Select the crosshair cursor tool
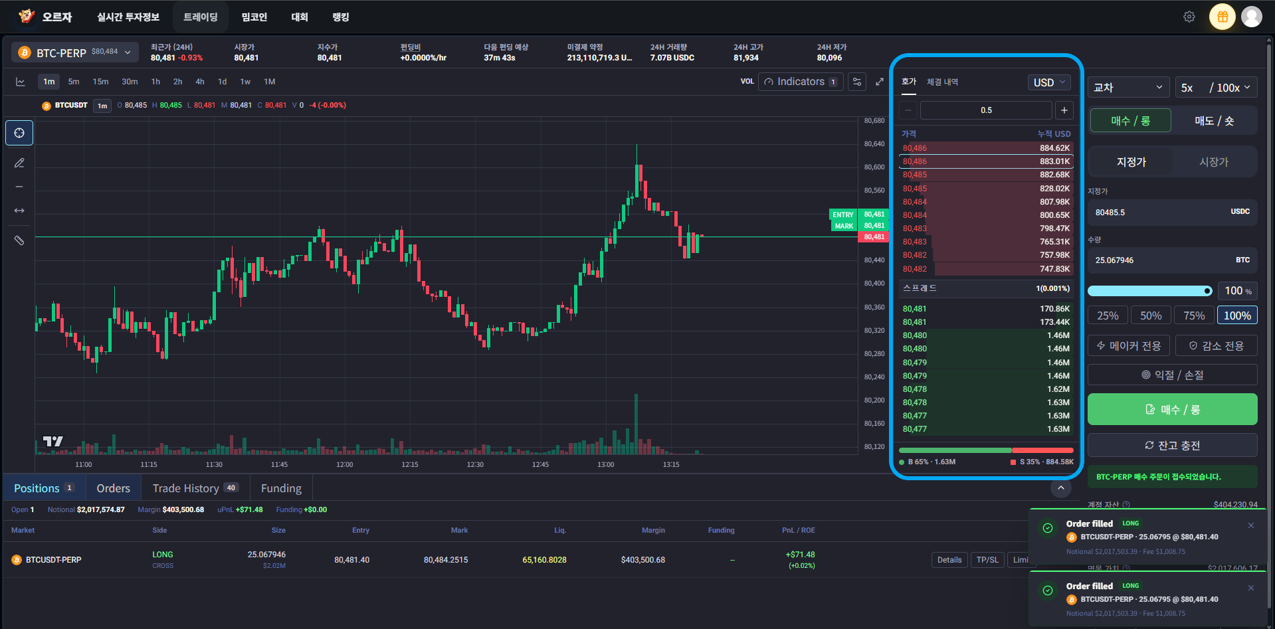The image size is (1275, 629). tap(19, 134)
